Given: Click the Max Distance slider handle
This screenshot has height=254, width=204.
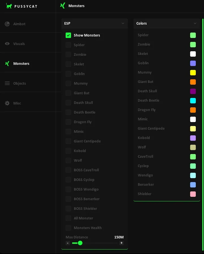Looking at the screenshot, I should pos(80,243).
